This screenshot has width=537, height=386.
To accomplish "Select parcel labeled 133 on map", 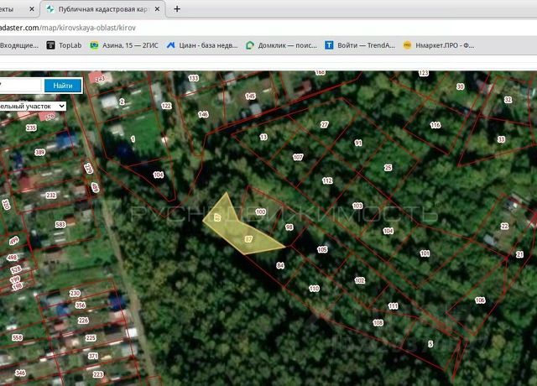I will coord(194,78).
